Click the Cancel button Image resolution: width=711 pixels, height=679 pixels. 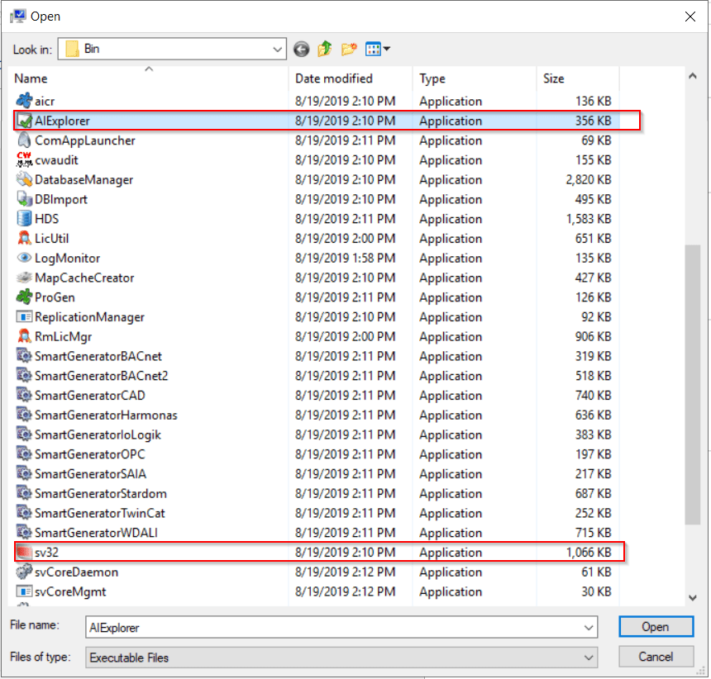click(x=656, y=657)
